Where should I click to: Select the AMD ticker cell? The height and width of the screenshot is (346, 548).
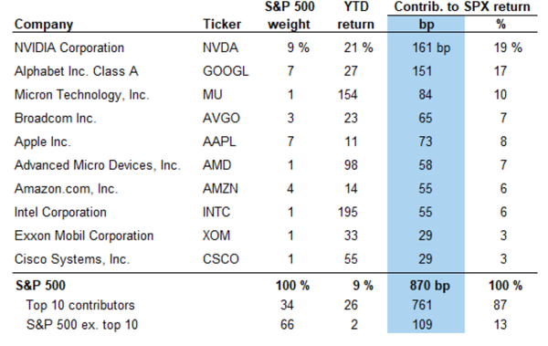pos(216,165)
